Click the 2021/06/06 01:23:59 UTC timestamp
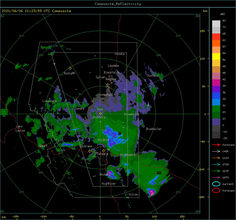 point(36,11)
